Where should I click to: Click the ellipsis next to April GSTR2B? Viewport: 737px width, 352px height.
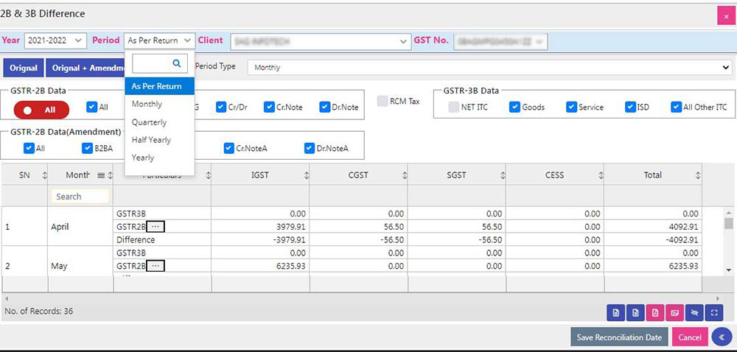155,226
